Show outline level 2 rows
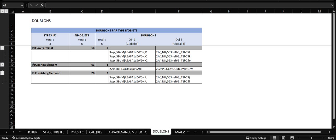The width and height of the screenshot is (336, 140). [x=6, y=11]
